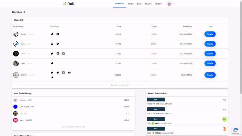242x136 pixels.
Task: Open BAEPAY's YouTube community link
Action: click(x=69, y=73)
